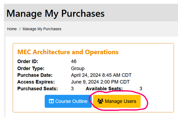Select the Purchase Date label
The height and width of the screenshot is (117, 178).
(35, 75)
